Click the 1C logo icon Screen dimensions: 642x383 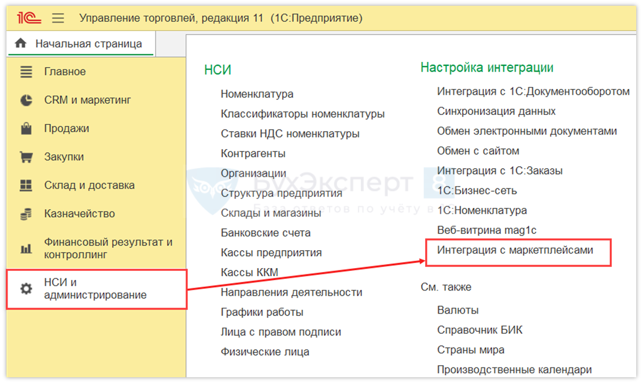[x=29, y=18]
